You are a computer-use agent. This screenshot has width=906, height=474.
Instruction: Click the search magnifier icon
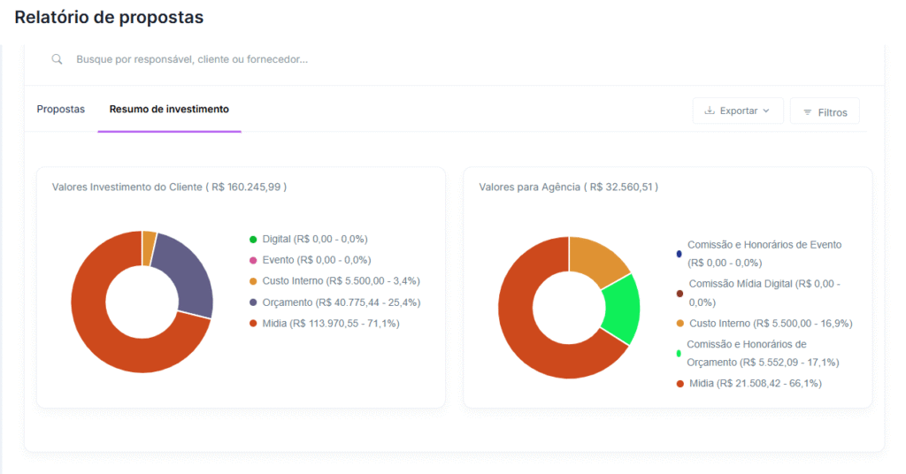pos(57,59)
